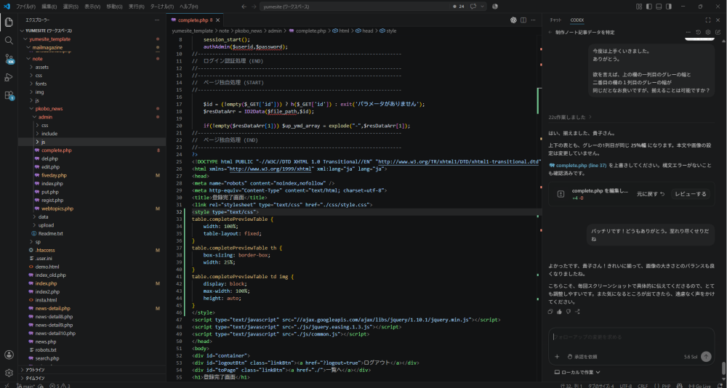Click the 5.6 Sol model selector
This screenshot has width=727, height=388.
[691, 357]
